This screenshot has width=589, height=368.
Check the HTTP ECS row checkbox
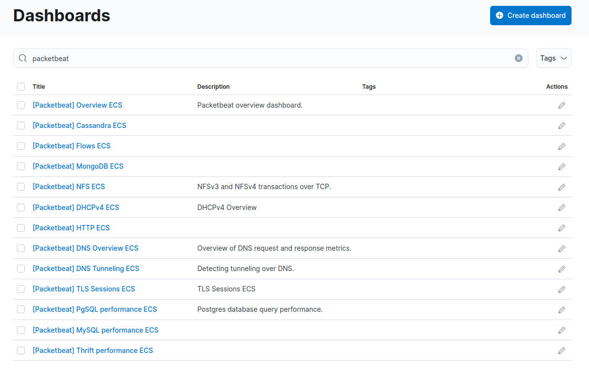[x=21, y=228]
